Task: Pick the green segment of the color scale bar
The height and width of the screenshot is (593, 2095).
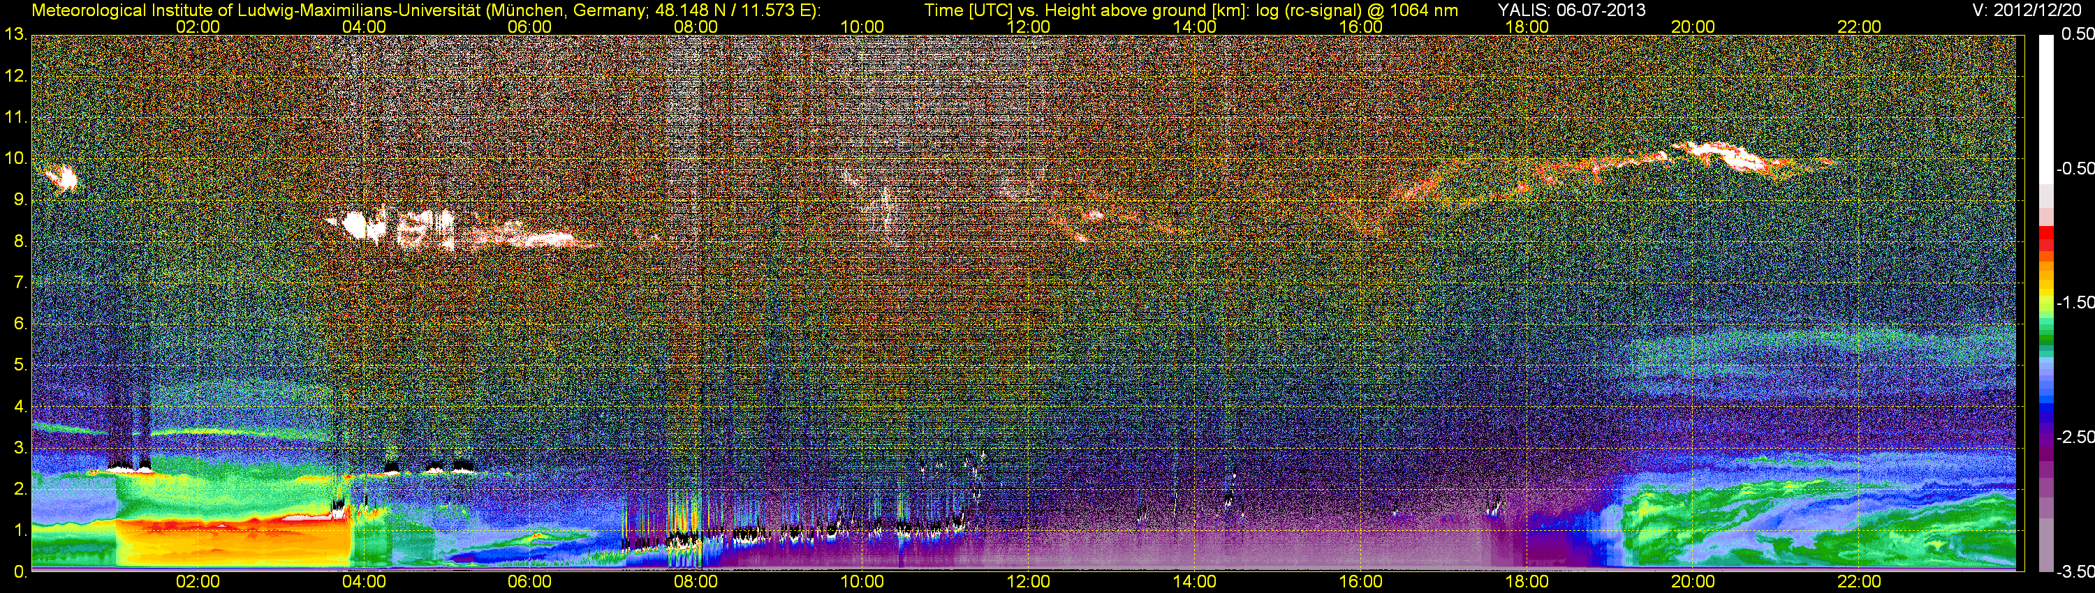Action: (2045, 337)
